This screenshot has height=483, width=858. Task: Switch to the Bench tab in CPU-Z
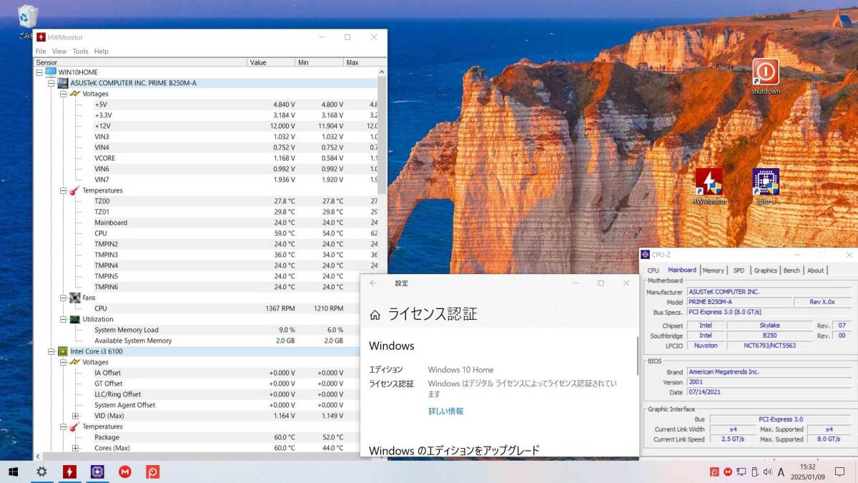tap(792, 270)
